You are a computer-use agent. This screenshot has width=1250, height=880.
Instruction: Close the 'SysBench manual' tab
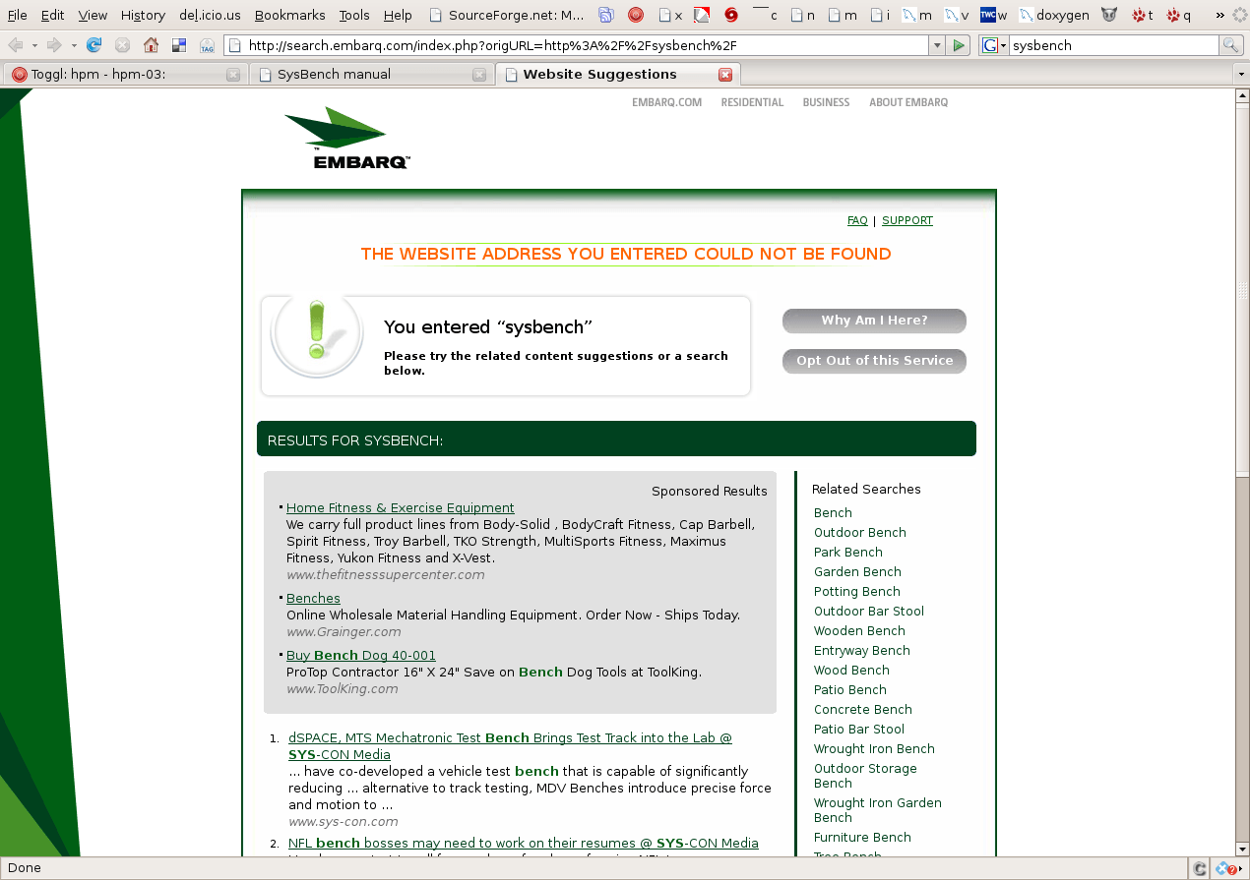(x=479, y=75)
